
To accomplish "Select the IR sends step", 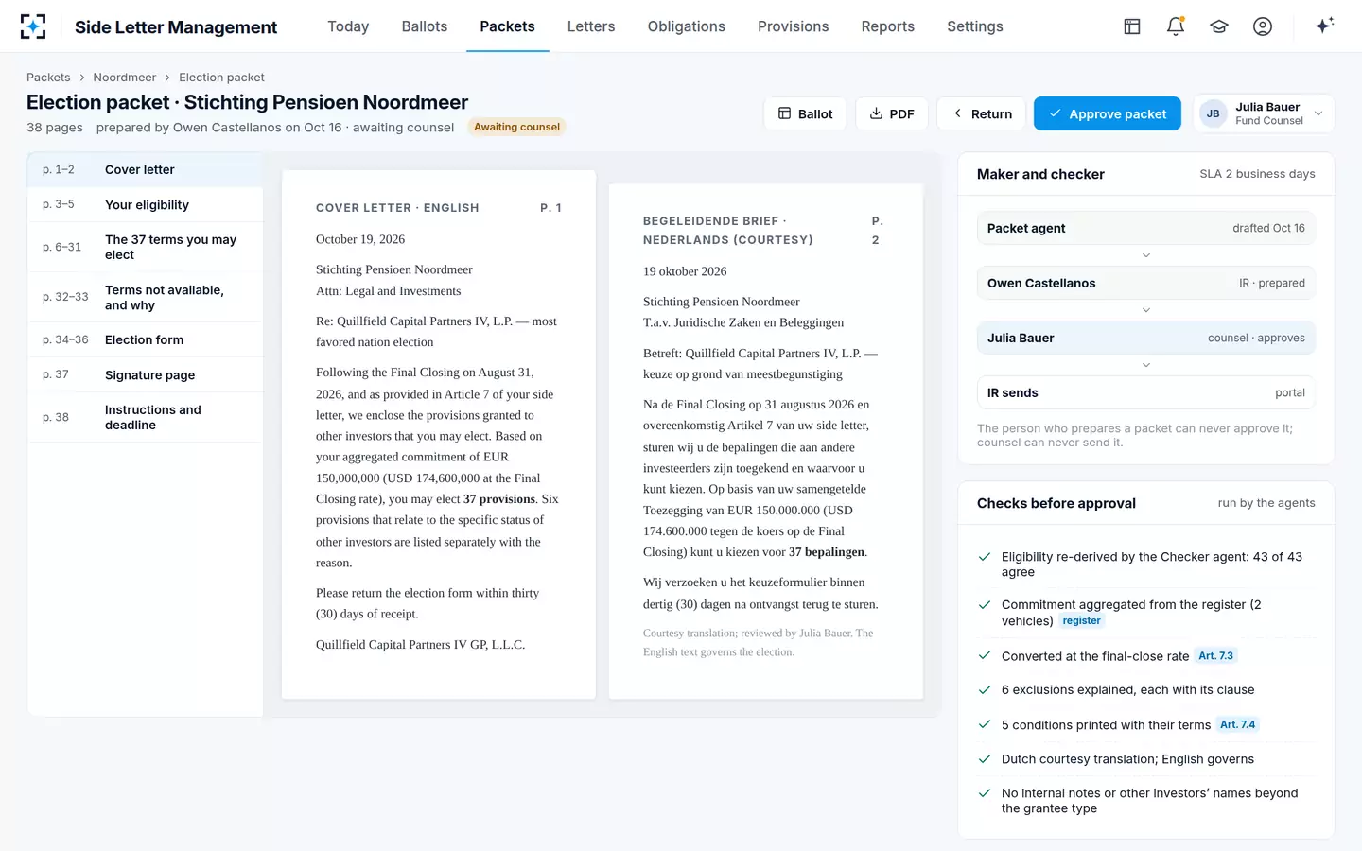I will [x=1146, y=393].
